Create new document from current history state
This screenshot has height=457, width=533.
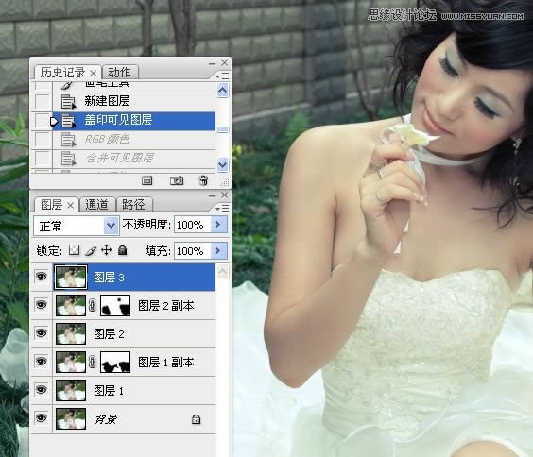click(x=146, y=180)
